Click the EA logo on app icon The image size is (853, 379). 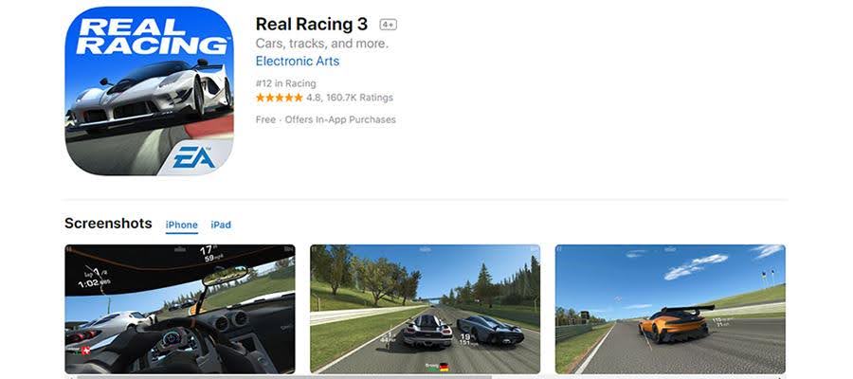[x=194, y=157]
